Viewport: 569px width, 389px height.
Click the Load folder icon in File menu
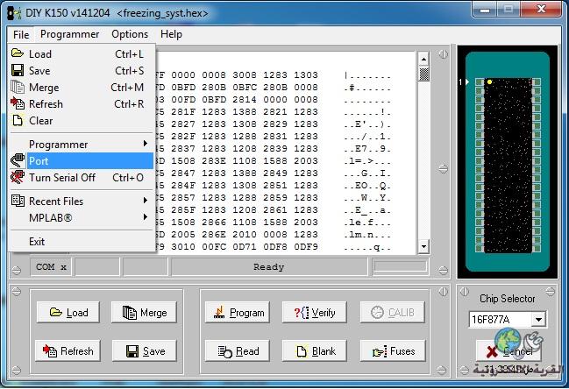pos(17,53)
